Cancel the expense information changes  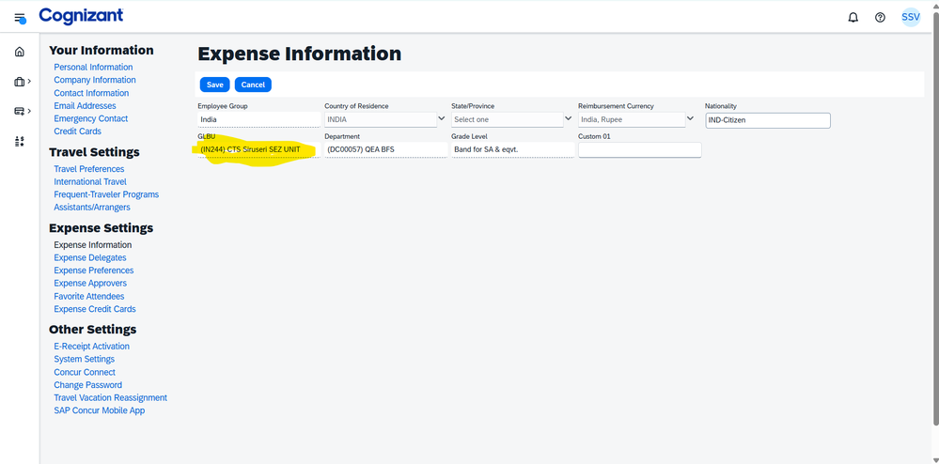(x=253, y=85)
